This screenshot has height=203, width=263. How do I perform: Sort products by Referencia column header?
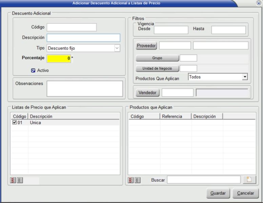176,116
